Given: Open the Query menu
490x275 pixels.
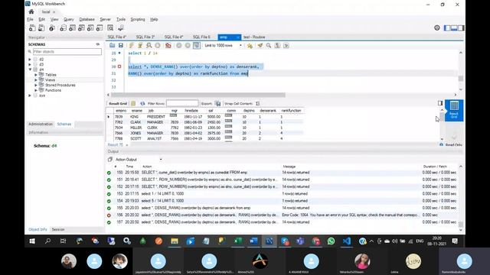Looking at the screenshot, I should (68, 19).
